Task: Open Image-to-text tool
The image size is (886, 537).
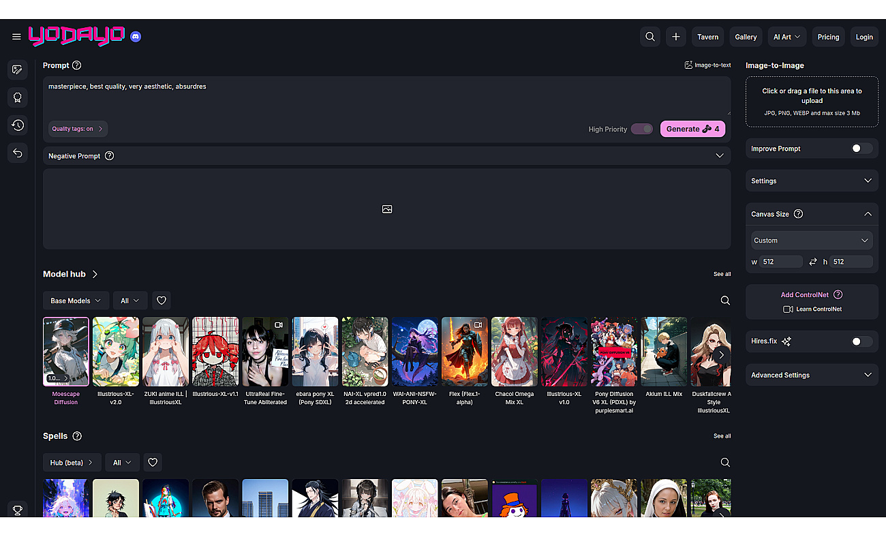Action: pos(707,65)
